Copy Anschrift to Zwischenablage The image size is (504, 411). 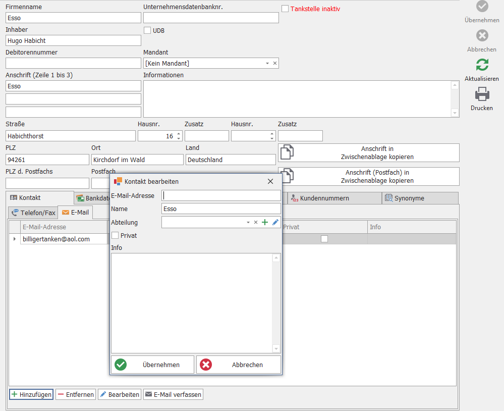click(x=368, y=152)
